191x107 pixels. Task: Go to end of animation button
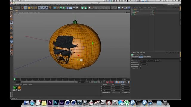pyautogui.click(x=104, y=82)
